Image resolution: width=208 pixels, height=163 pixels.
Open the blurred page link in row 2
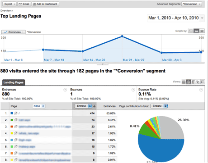24,120
